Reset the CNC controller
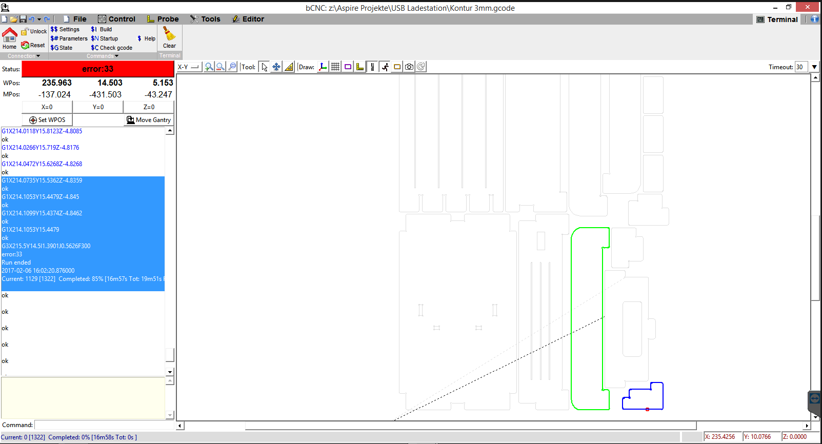This screenshot has height=444, width=822. click(x=33, y=45)
